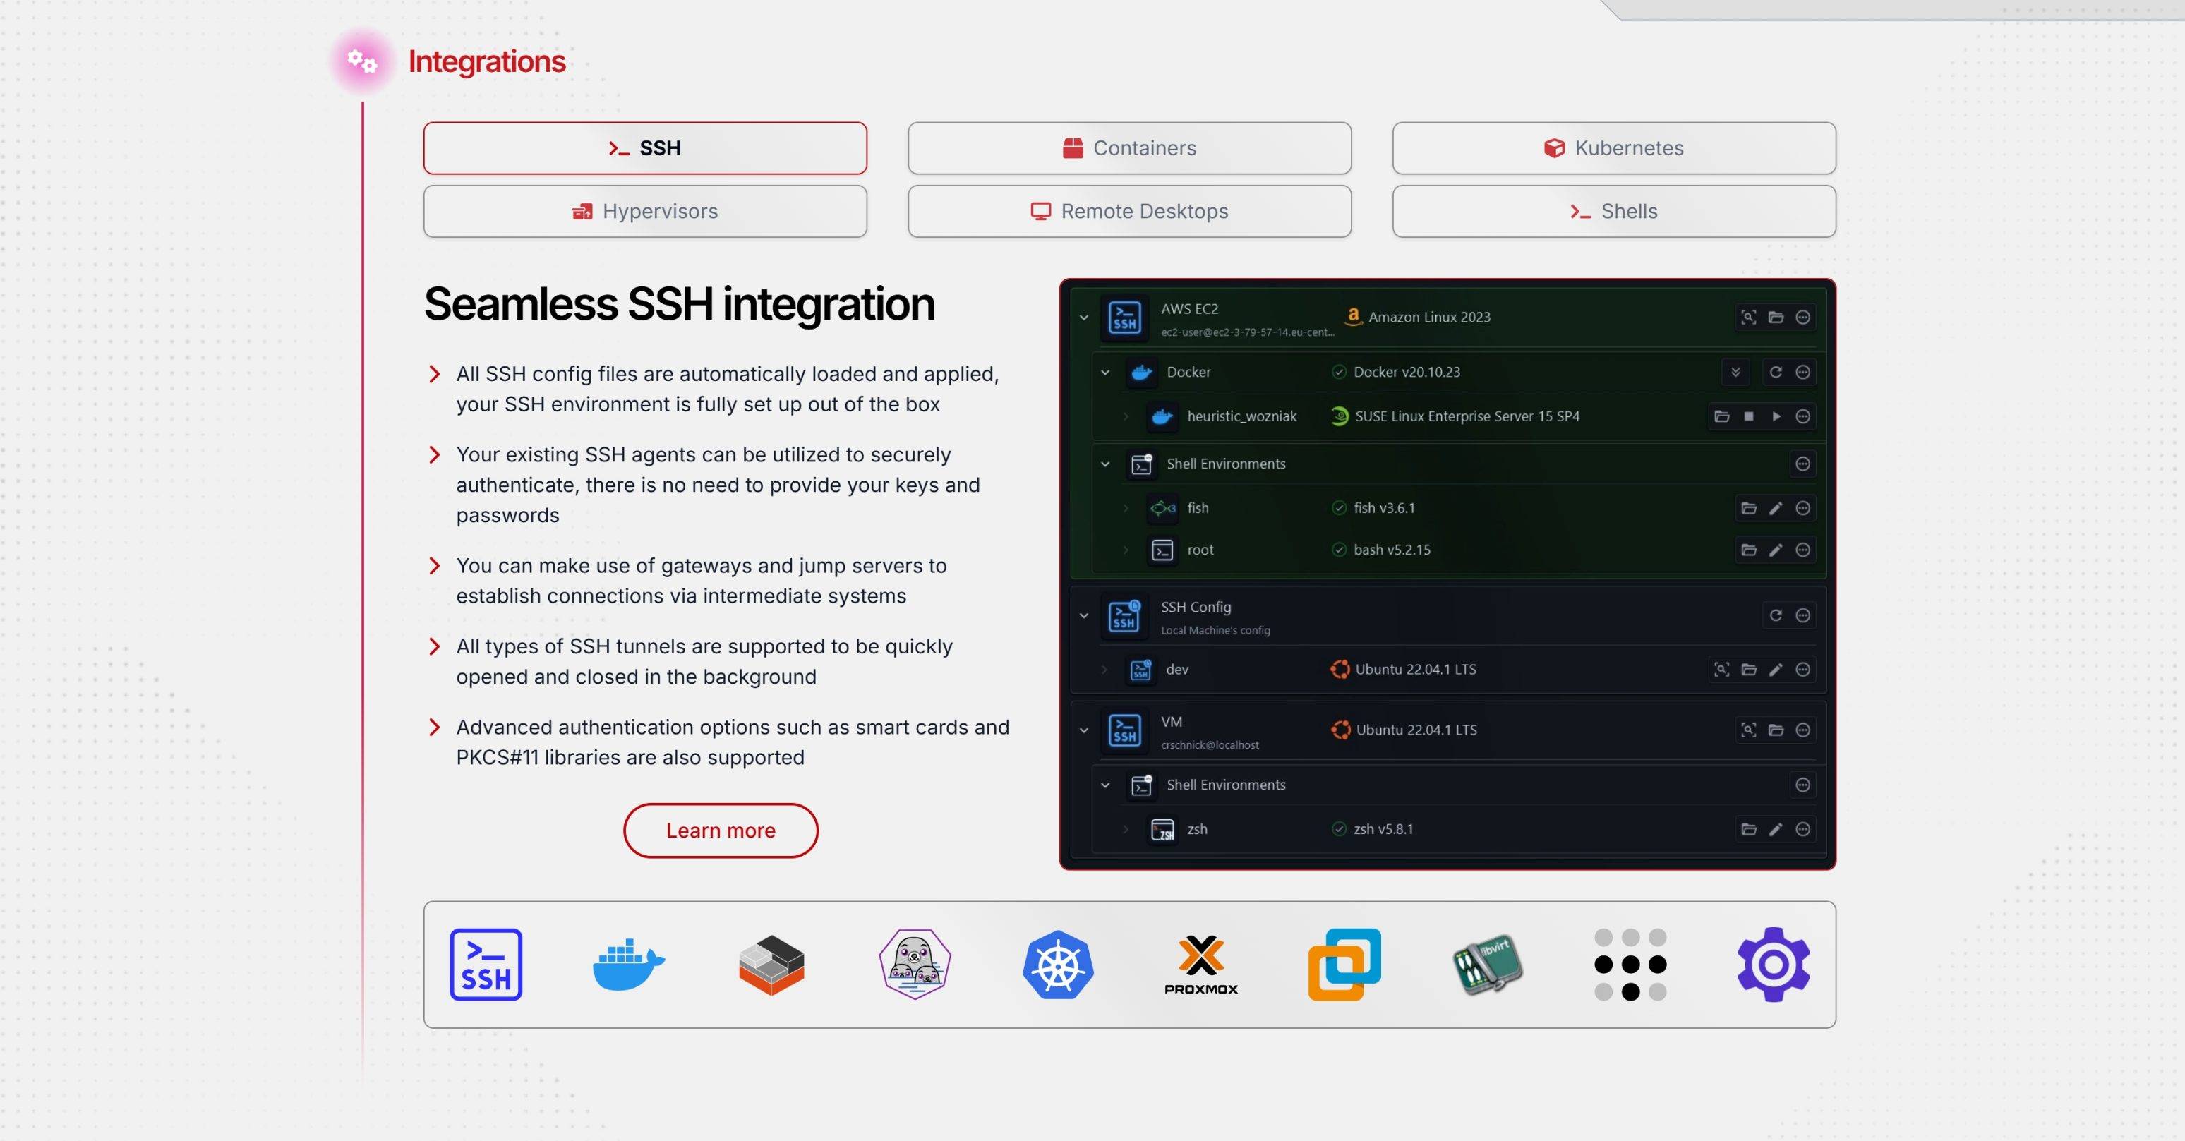This screenshot has width=2185, height=1141.
Task: Expand the dev SSH config entry
Action: click(1104, 670)
